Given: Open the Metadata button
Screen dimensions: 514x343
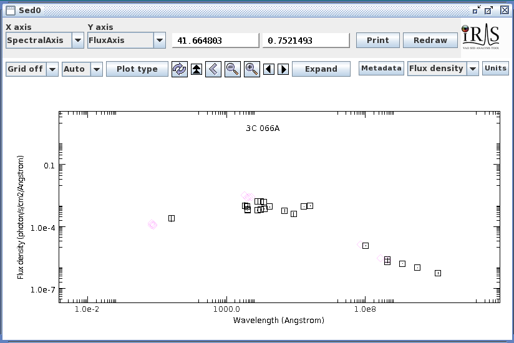Looking at the screenshot, I should click(x=381, y=68).
